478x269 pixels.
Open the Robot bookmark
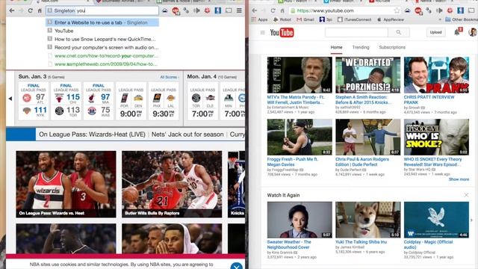pyautogui.click(x=282, y=19)
